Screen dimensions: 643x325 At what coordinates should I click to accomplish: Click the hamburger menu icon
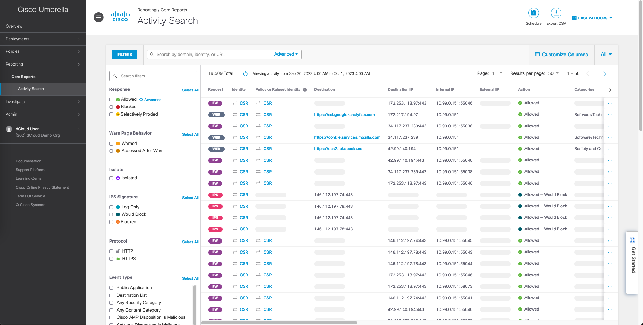[98, 17]
